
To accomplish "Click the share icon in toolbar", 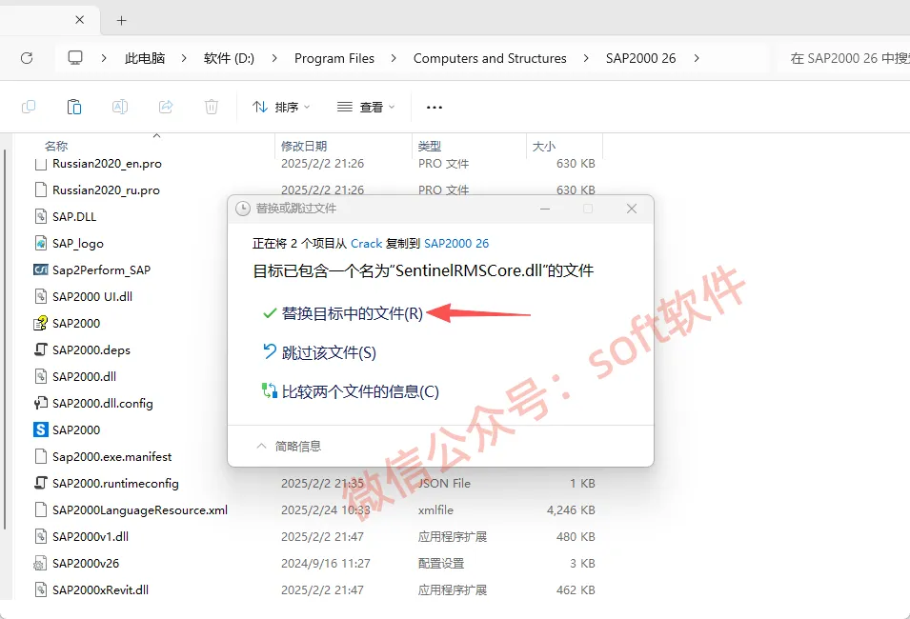I will [x=166, y=107].
